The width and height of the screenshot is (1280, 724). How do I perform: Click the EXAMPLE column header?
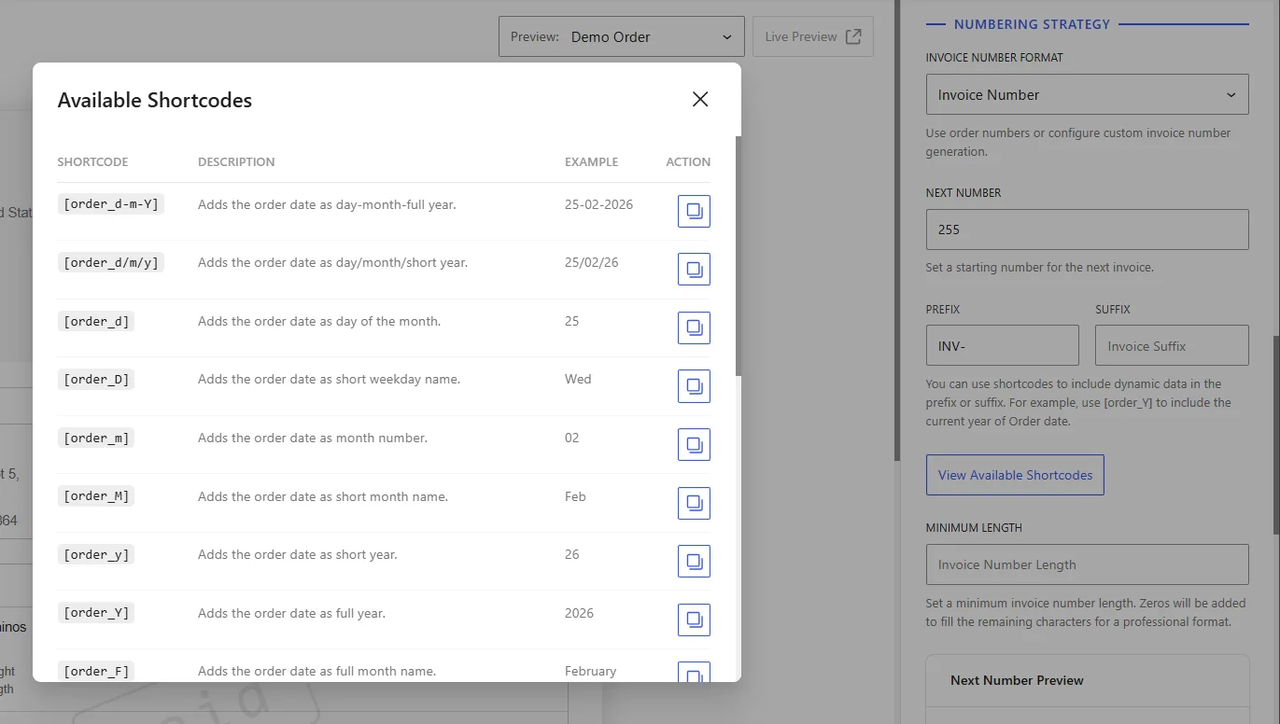coord(591,161)
